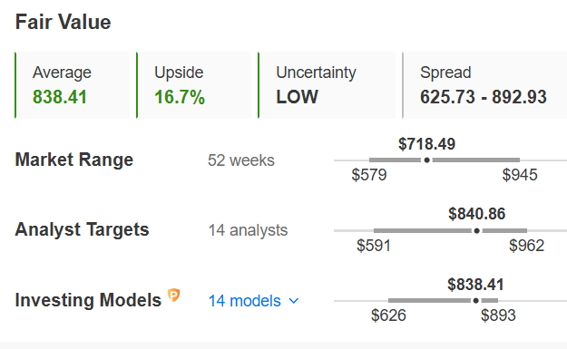This screenshot has width=567, height=349.
Task: Open the 14 models link
Action: (x=244, y=301)
